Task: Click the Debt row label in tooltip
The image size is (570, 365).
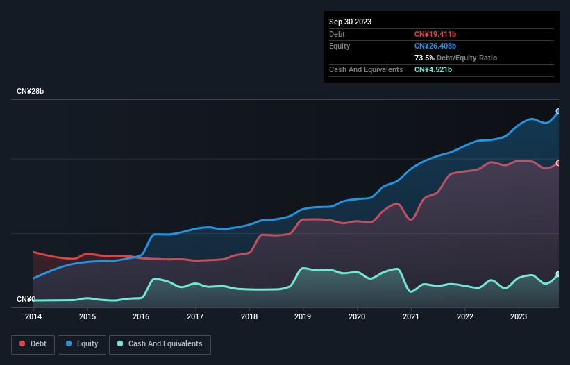Action: click(337, 34)
